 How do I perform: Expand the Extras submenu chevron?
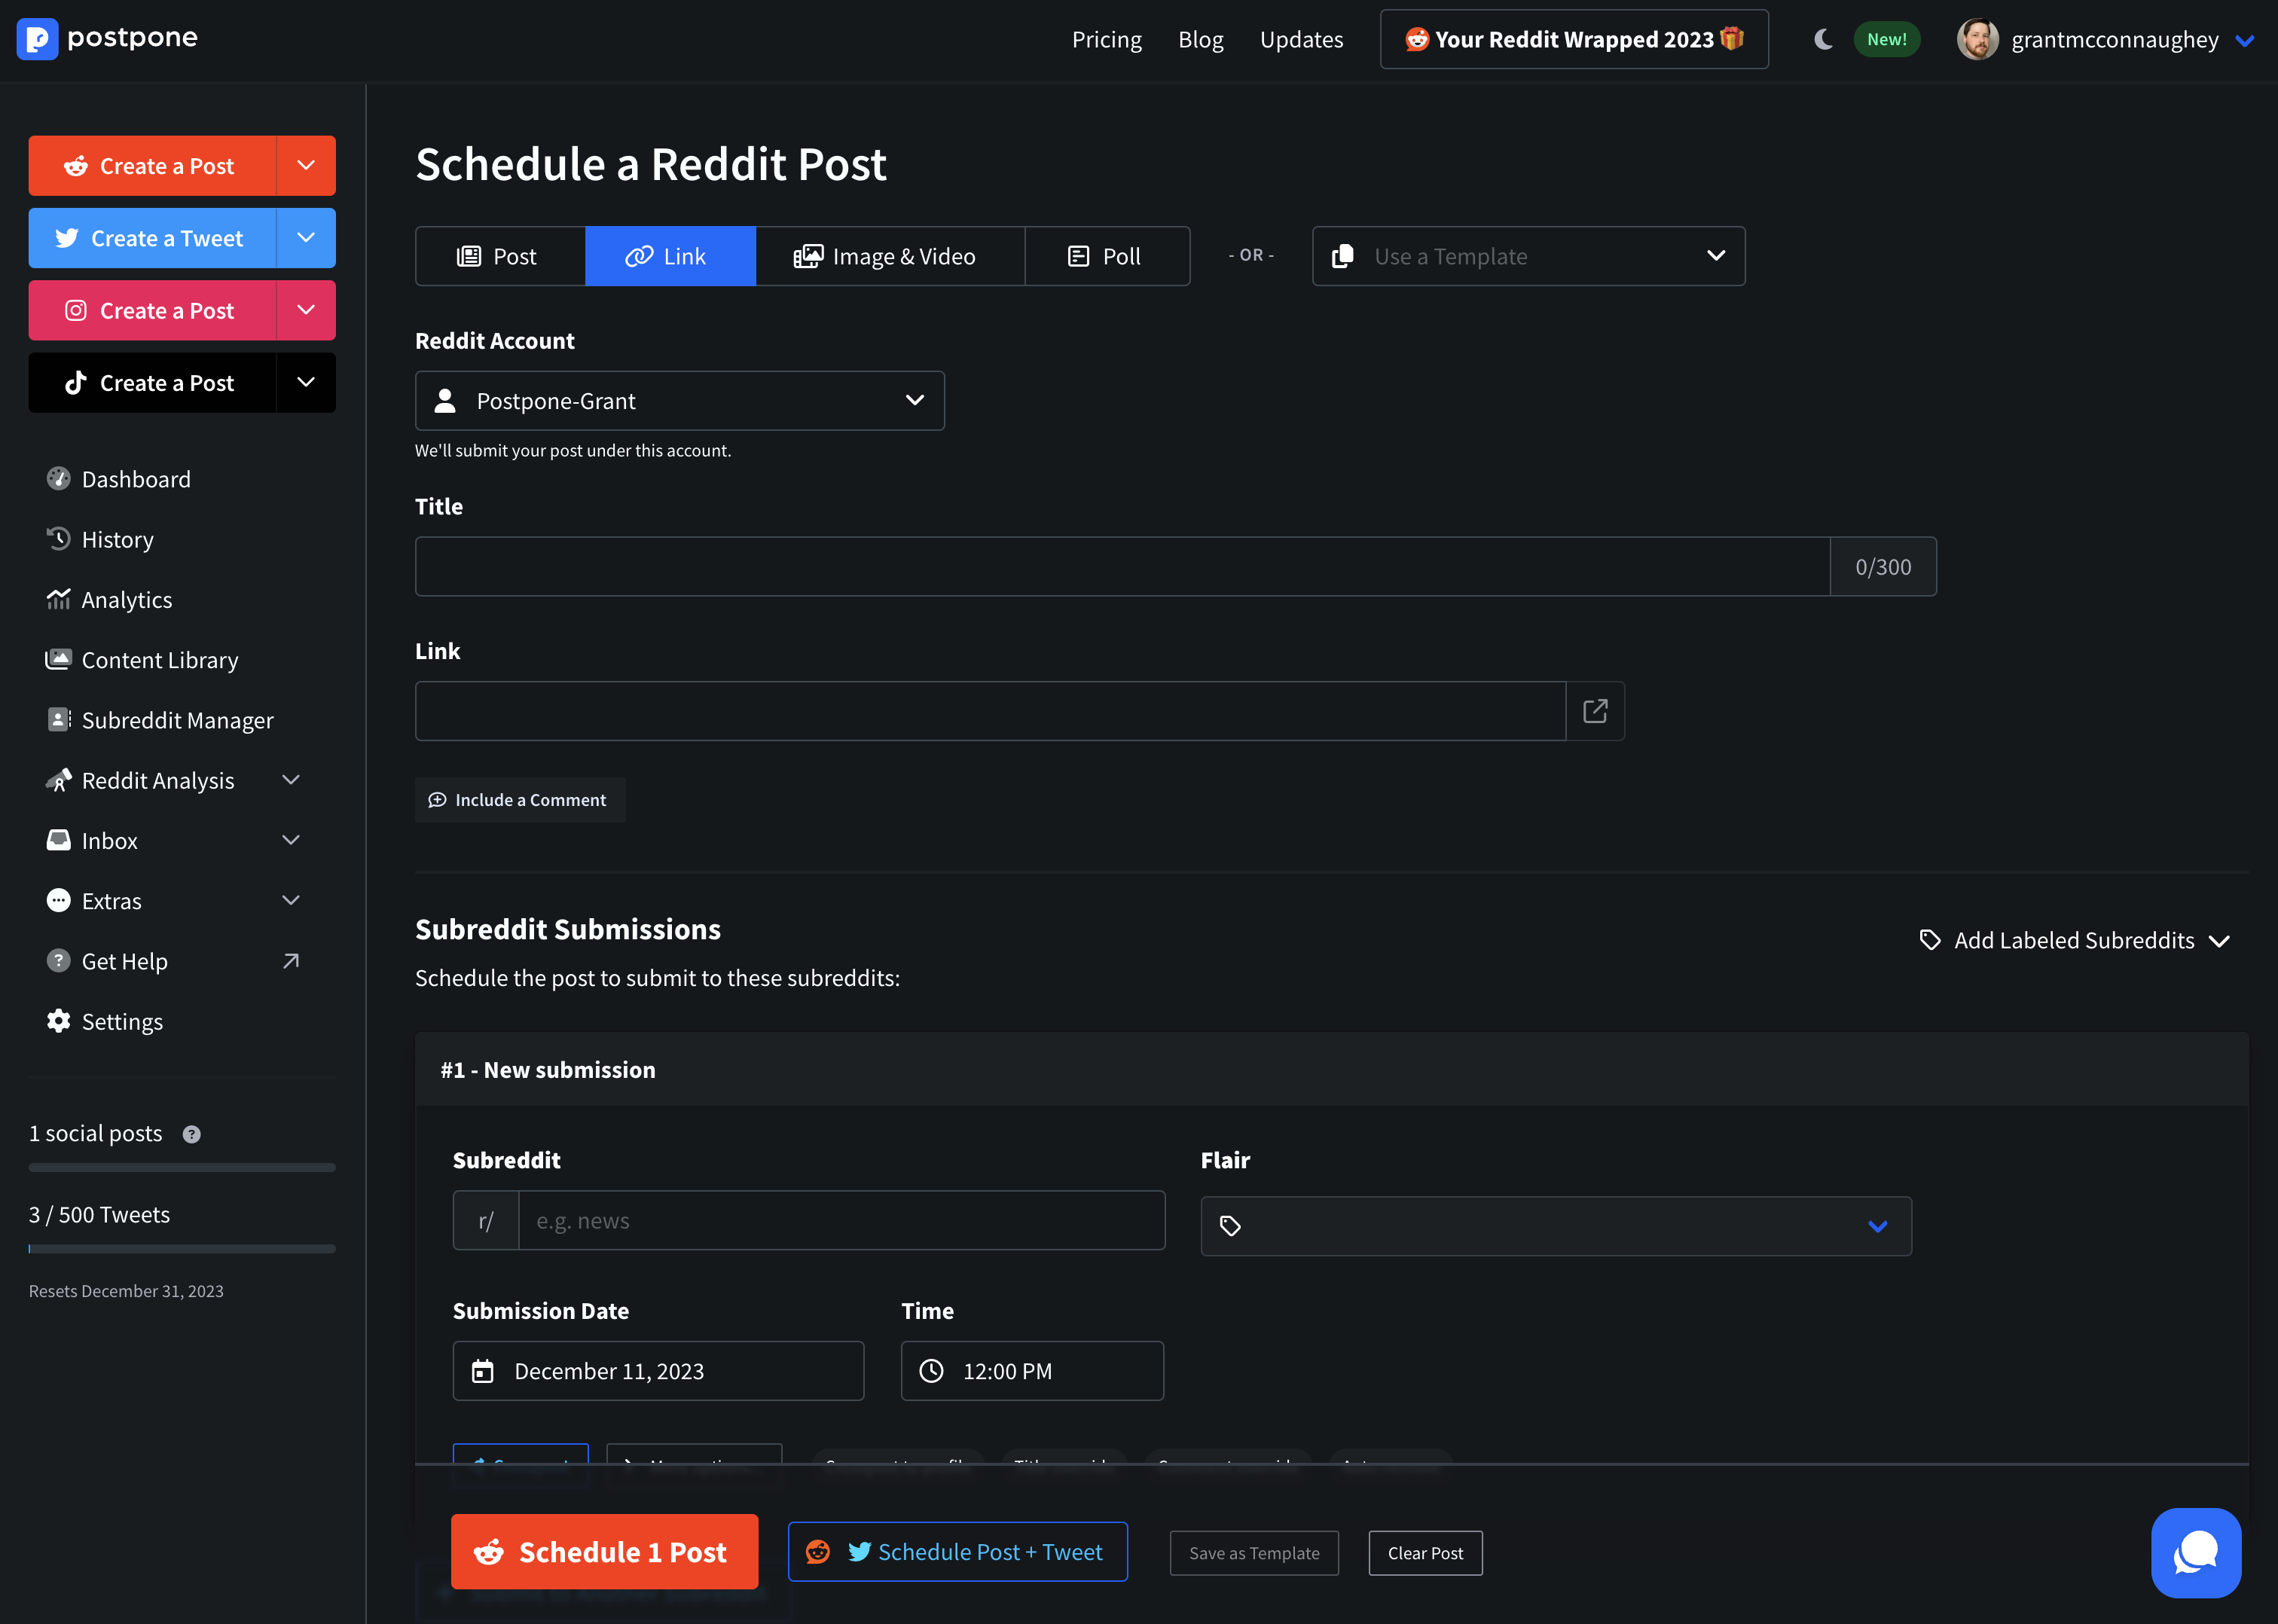[291, 901]
